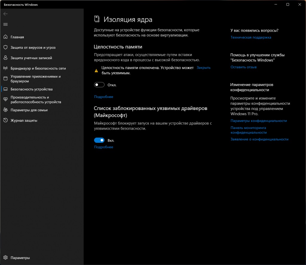This screenshot has width=306, height=265.
Task: Expand the hamburger navigation menu
Action: (5, 24)
